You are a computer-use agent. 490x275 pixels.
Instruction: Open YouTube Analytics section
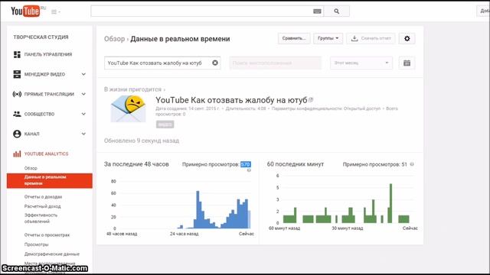46,154
